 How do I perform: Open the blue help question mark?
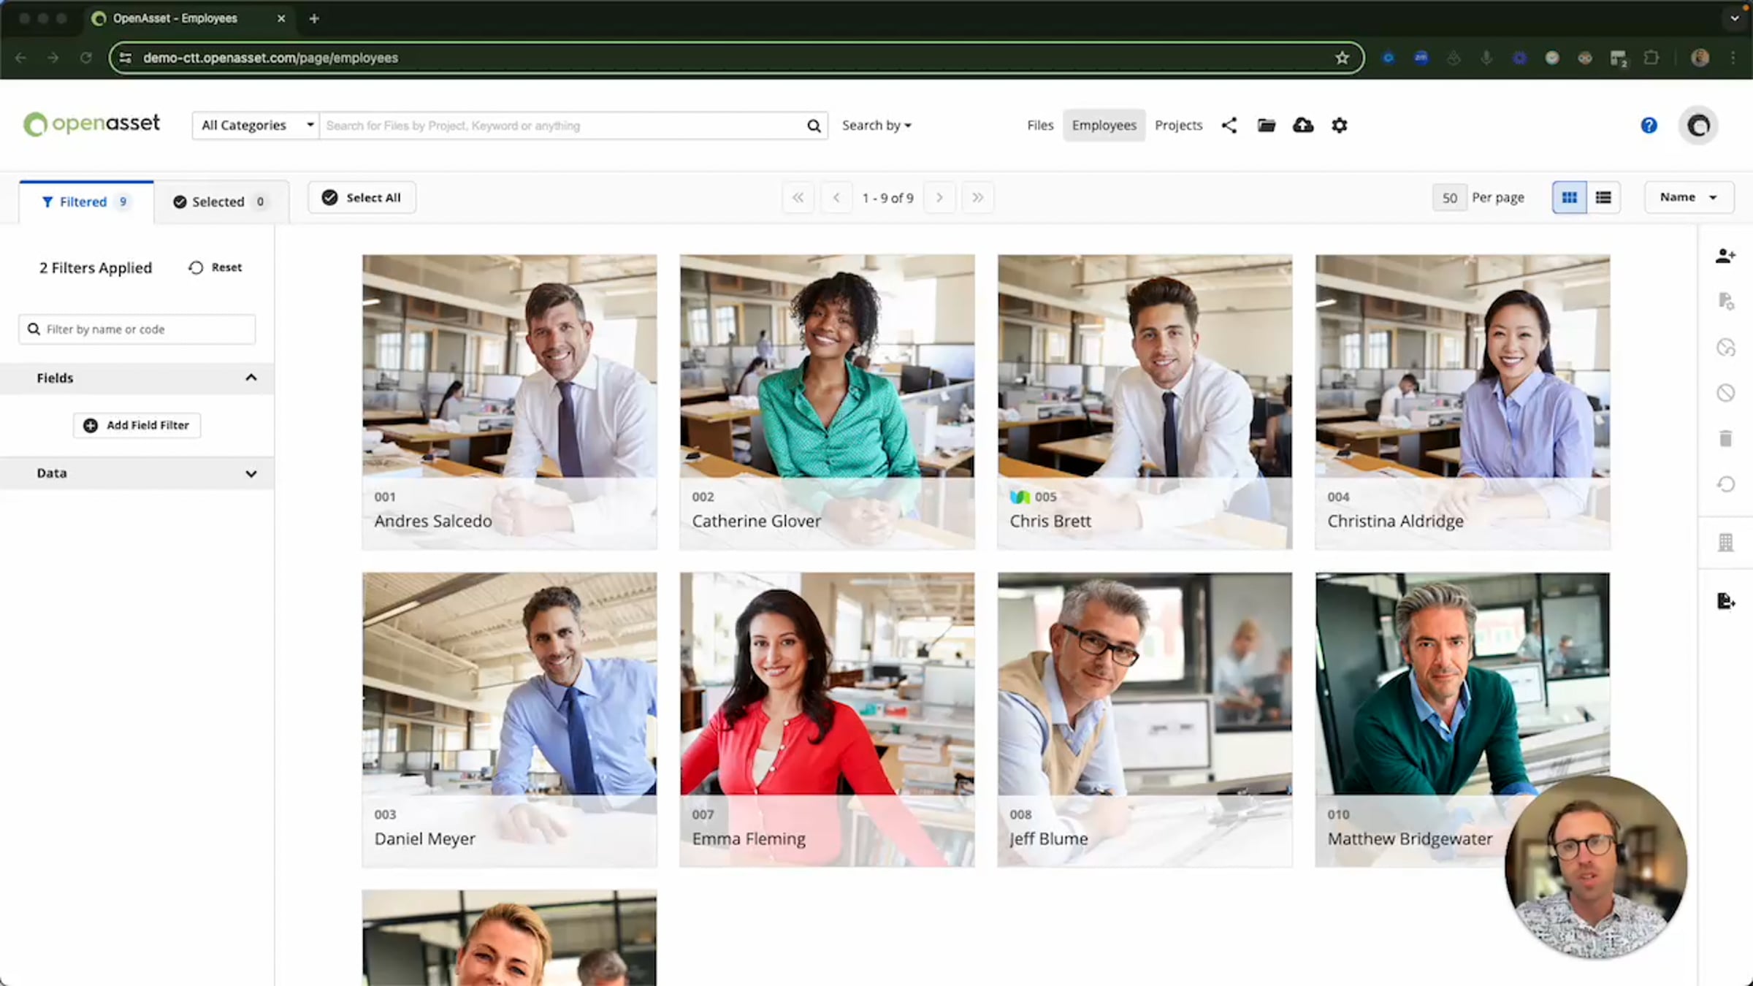1649,126
